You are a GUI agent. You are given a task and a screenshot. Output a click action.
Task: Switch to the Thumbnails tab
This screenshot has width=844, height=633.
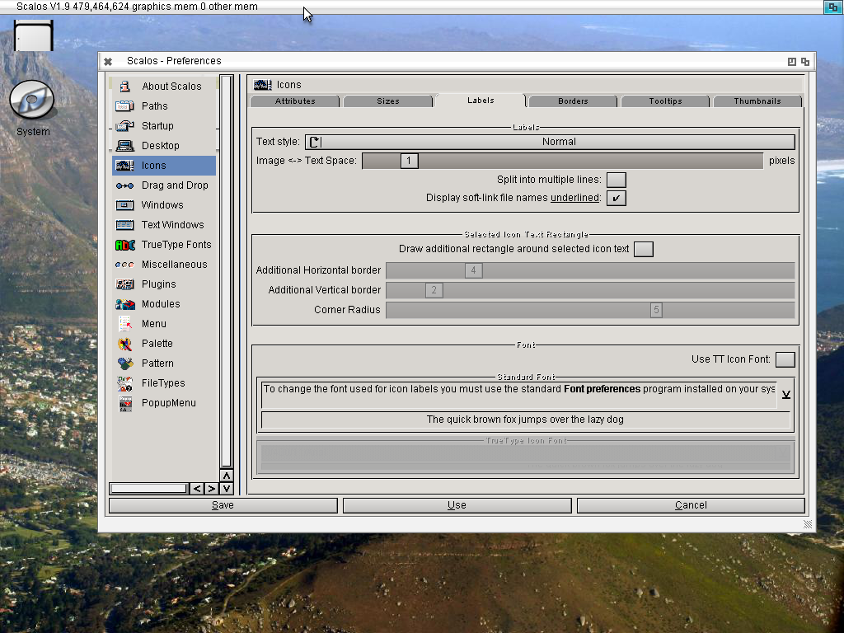click(757, 101)
